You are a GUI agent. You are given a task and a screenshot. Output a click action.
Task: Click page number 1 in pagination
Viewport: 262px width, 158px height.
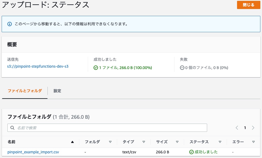click(x=245, y=128)
